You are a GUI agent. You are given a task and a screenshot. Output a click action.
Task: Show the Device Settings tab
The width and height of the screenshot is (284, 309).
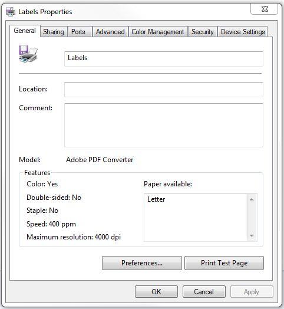click(243, 32)
